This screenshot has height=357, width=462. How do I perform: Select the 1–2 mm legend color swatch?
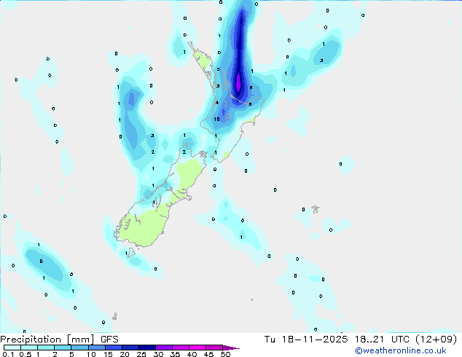coord(46,348)
